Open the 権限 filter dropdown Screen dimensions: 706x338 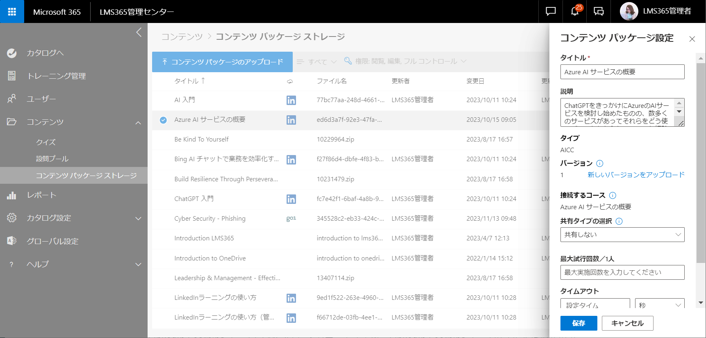coord(405,61)
